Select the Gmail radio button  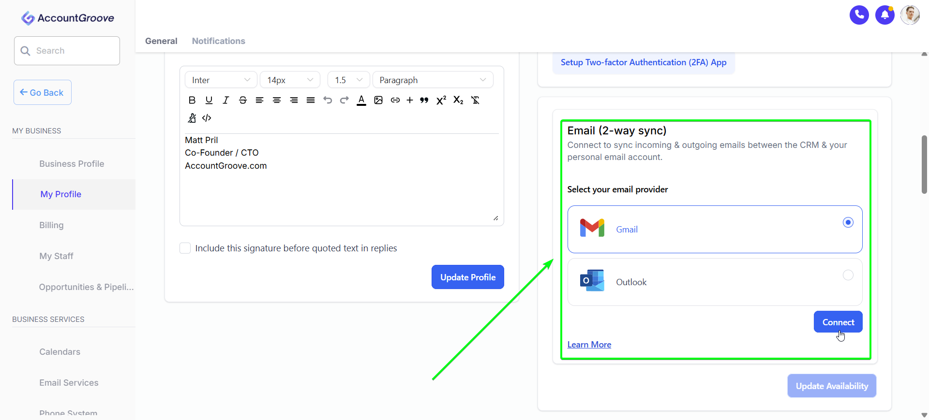(848, 222)
